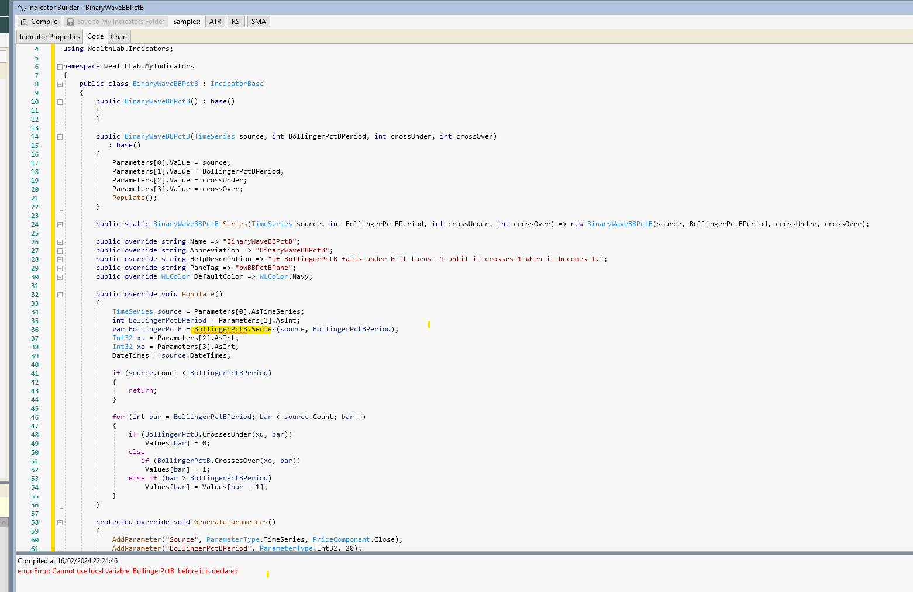Collapse the HelpDescription property fold marker

coord(60,259)
